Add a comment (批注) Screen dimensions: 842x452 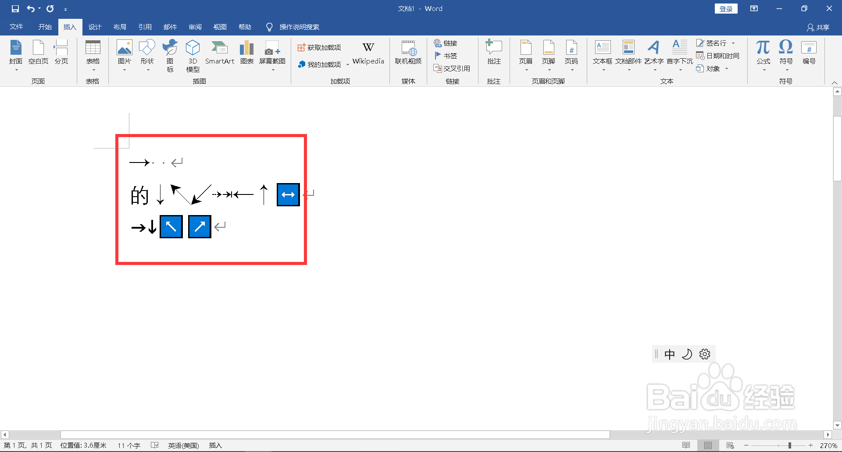point(494,53)
